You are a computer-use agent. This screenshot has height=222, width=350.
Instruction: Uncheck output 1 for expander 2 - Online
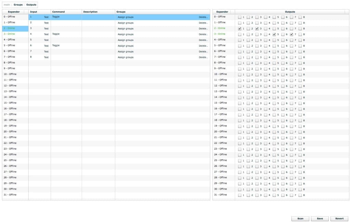coord(240,29)
